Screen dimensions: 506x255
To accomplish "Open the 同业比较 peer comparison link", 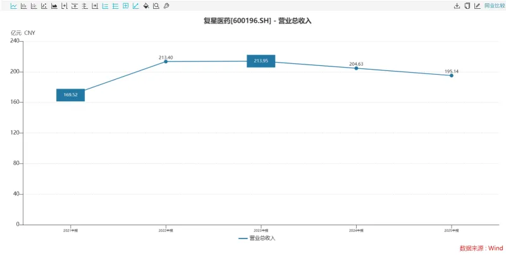I will click(x=494, y=6).
